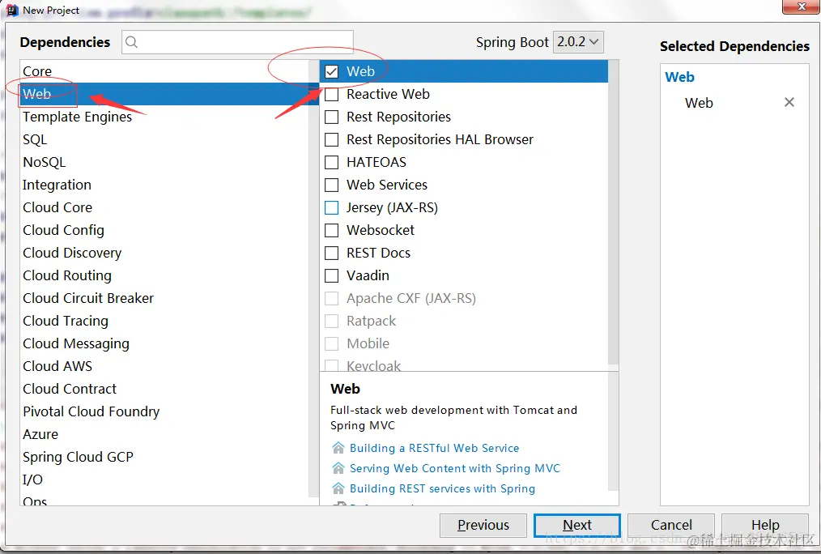821x554 pixels.
Task: Select the Template Engines category
Action: [x=164, y=117]
